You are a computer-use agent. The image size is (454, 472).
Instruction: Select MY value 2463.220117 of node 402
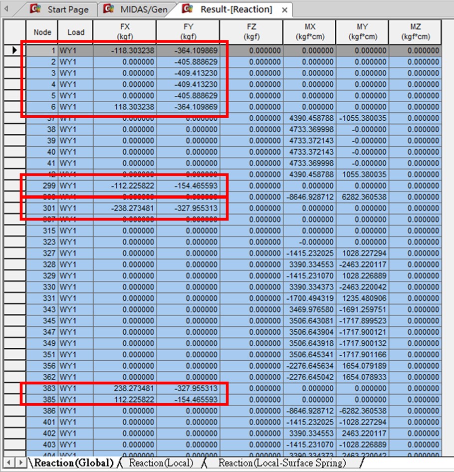click(x=363, y=433)
